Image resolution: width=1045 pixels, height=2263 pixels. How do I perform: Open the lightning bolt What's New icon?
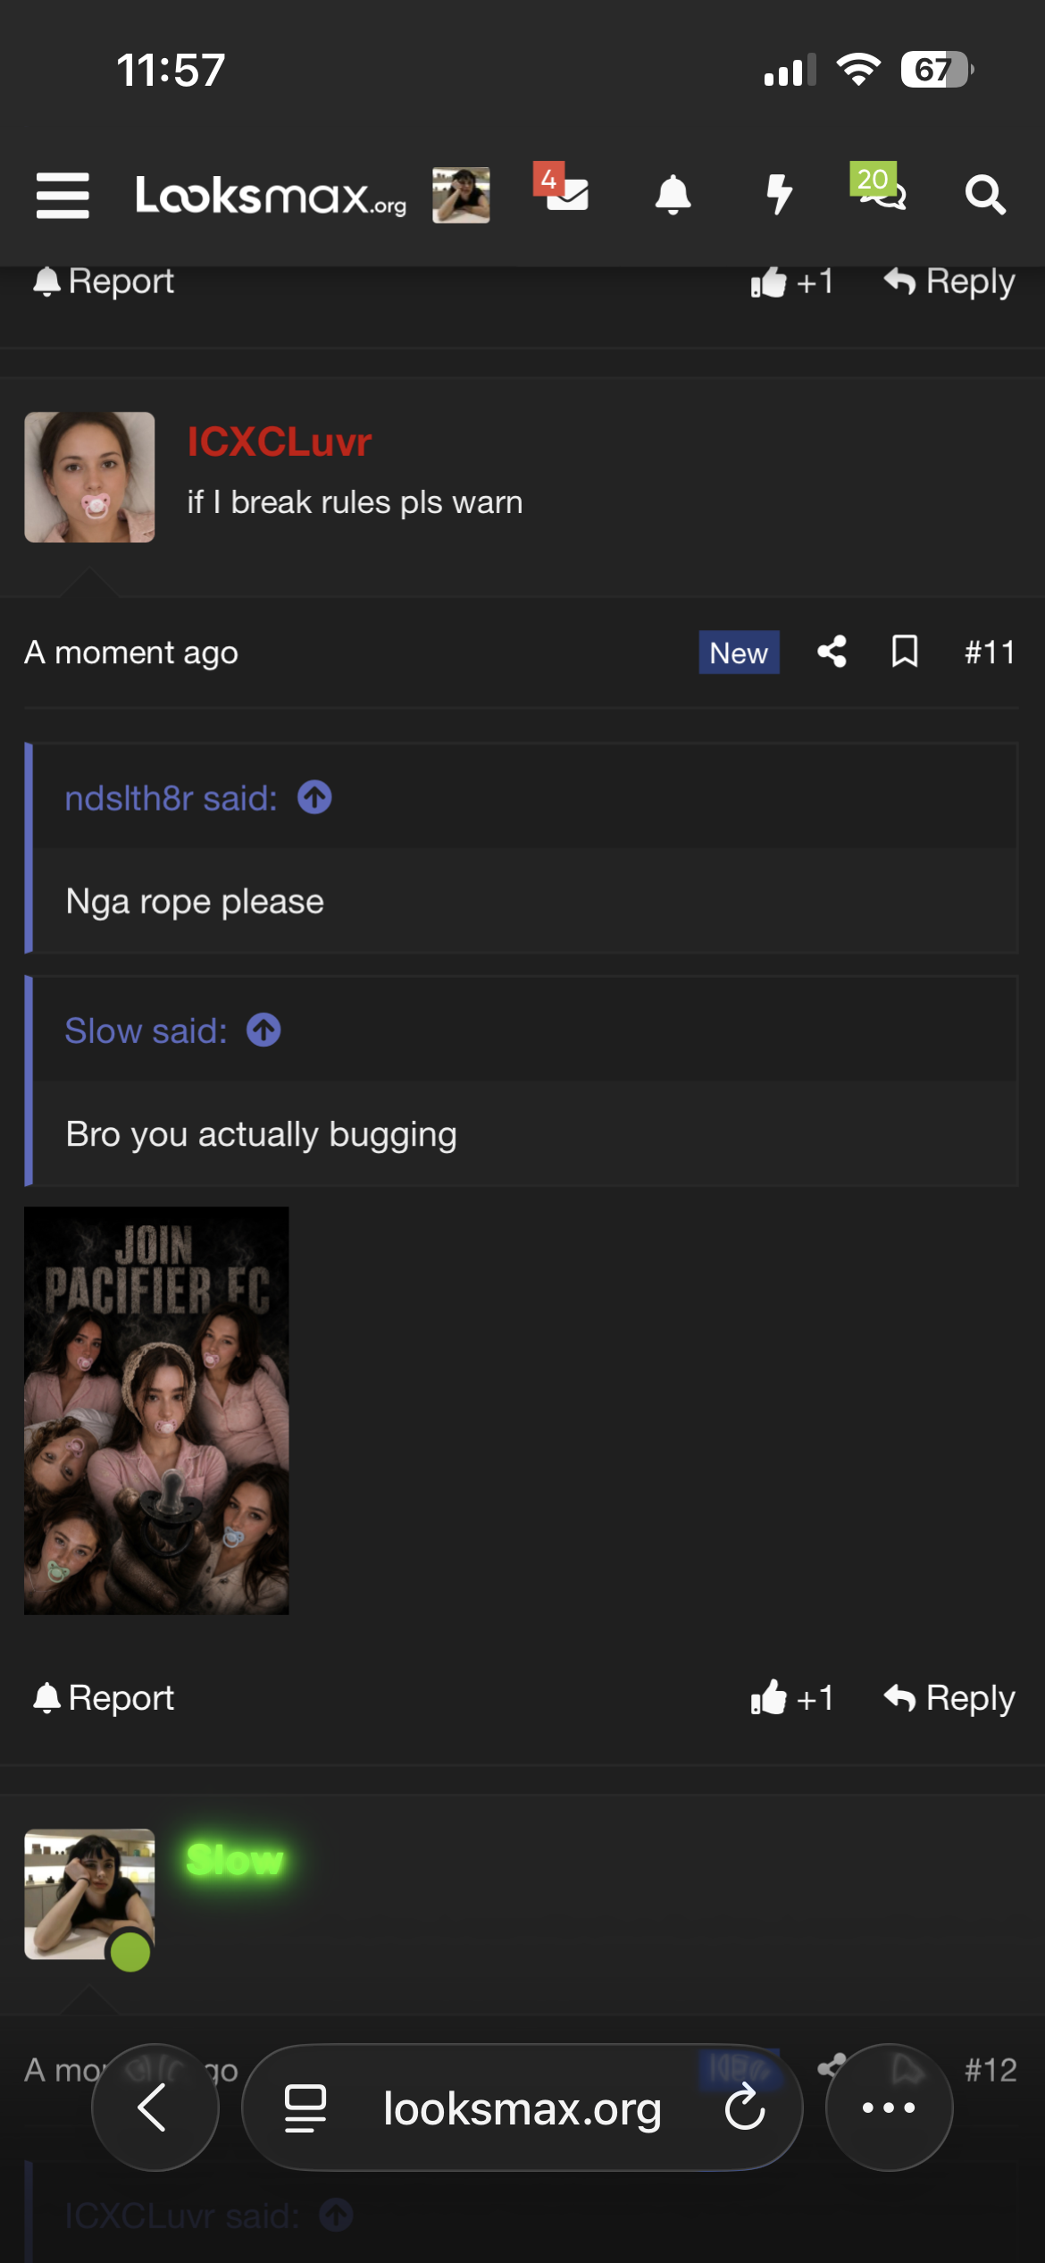coord(780,194)
